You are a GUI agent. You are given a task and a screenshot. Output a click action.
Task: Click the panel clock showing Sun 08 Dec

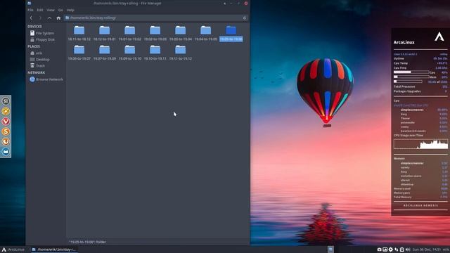pyautogui.click(x=427, y=249)
